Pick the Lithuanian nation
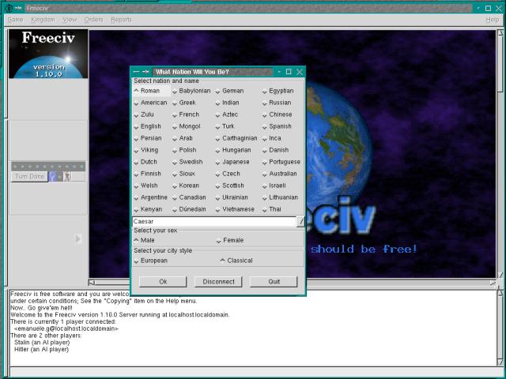Image resolution: width=506 pixels, height=379 pixels. point(281,197)
